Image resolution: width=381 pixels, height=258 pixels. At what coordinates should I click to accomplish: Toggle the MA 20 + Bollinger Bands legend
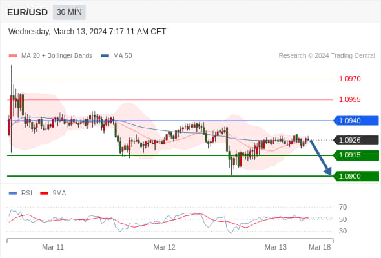[x=50, y=56]
